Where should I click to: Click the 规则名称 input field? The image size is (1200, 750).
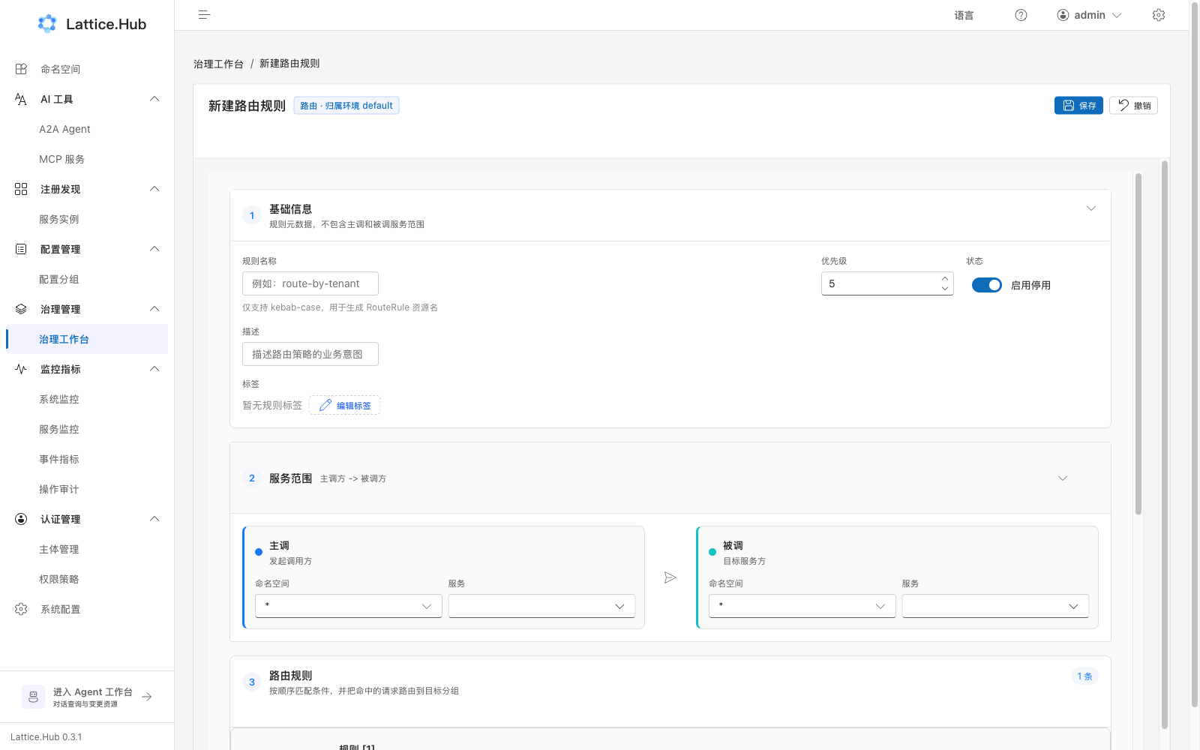coord(310,283)
